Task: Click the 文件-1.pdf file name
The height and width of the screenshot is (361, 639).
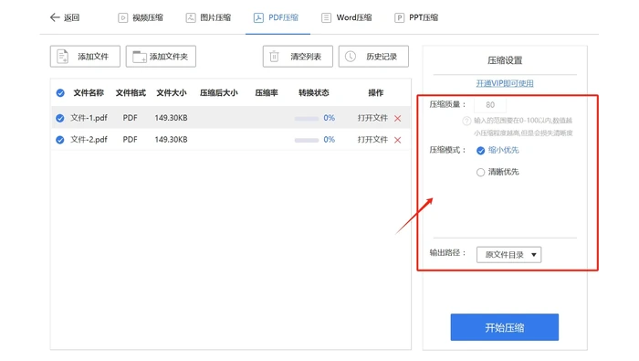Action: [x=89, y=118]
